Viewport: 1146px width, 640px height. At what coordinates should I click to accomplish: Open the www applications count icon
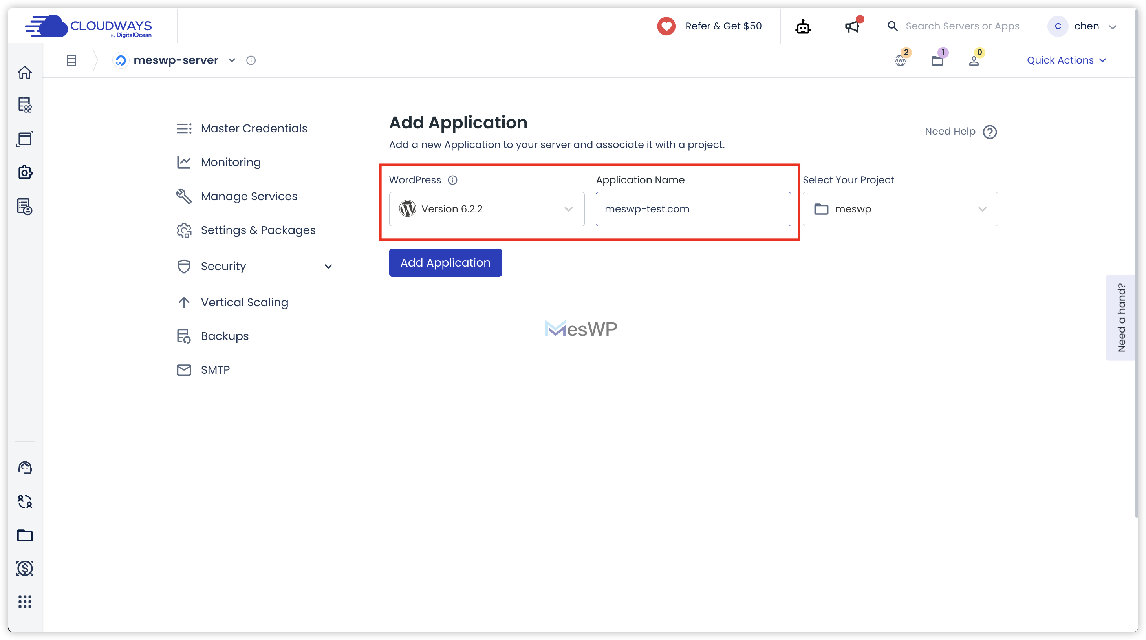pyautogui.click(x=901, y=59)
